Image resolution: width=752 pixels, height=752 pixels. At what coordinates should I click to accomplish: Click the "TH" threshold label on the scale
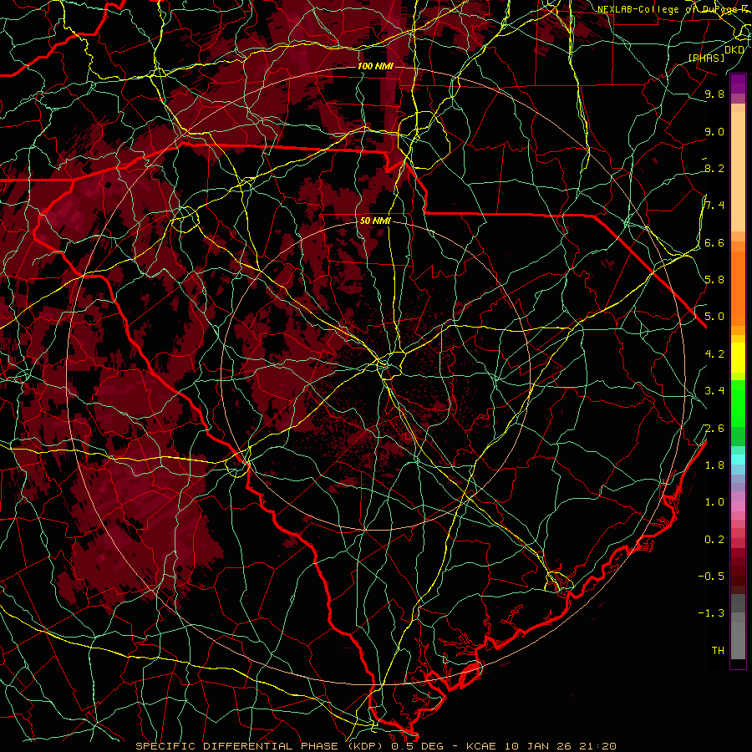pos(718,651)
